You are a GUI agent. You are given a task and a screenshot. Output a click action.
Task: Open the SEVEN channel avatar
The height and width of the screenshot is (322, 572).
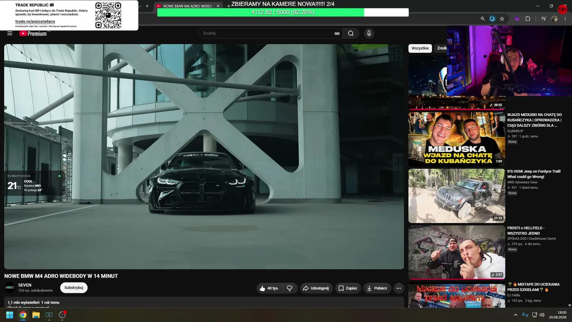coord(9,288)
